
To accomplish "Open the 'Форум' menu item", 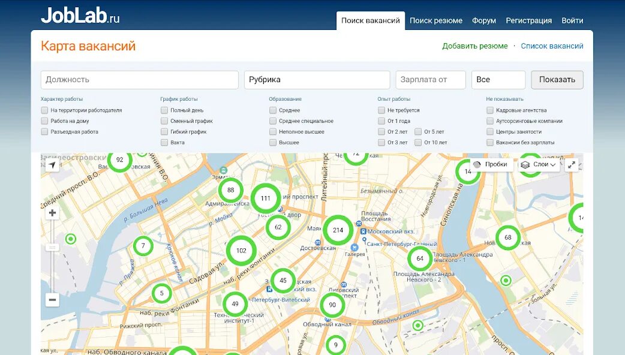I will click(x=484, y=20).
